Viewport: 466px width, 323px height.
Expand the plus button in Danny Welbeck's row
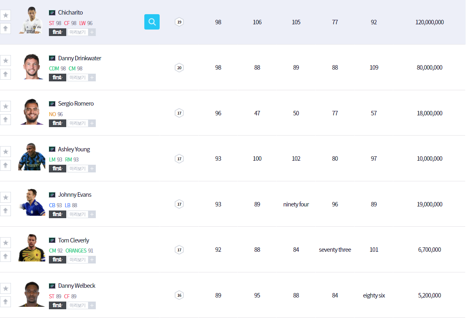(x=92, y=305)
